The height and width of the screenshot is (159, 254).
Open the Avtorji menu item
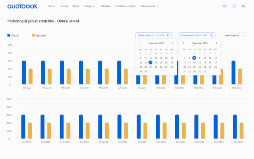point(64,6)
